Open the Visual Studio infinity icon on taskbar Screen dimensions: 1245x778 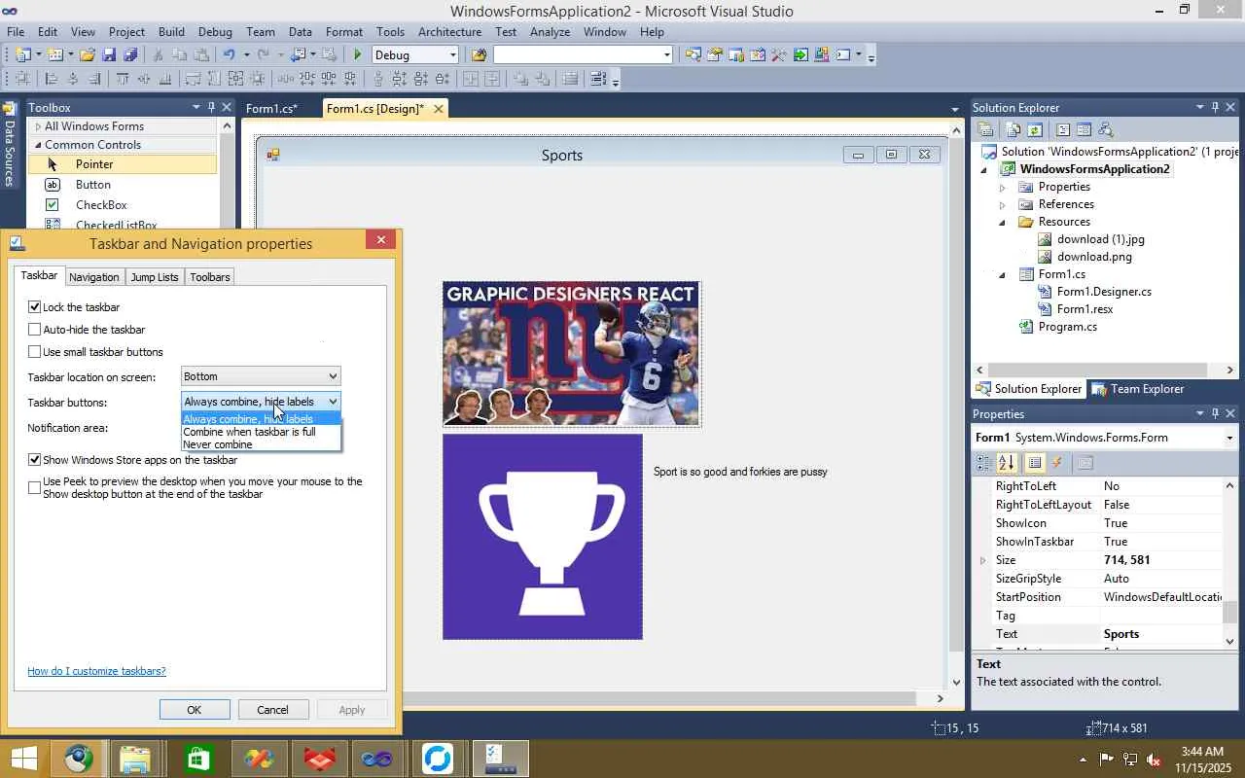click(378, 759)
